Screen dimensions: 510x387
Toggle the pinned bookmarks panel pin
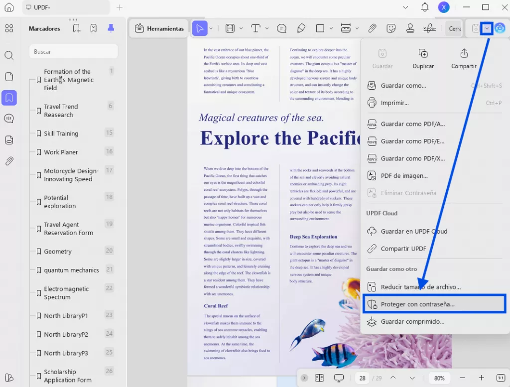[x=111, y=28]
